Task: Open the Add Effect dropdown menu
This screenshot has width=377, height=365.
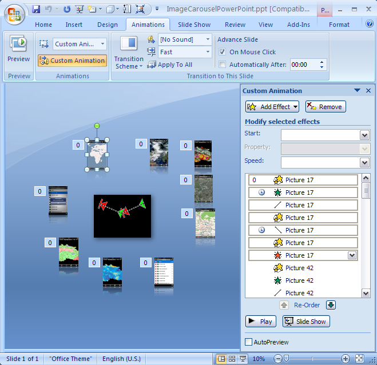Action: 272,107
